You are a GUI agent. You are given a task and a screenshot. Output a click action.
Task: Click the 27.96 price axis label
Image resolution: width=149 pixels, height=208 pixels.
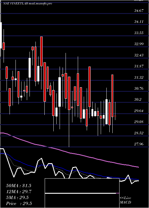click(139, 144)
